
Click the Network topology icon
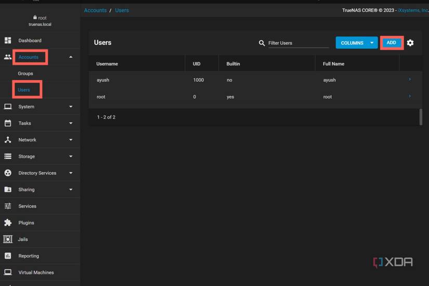pyautogui.click(x=8, y=139)
